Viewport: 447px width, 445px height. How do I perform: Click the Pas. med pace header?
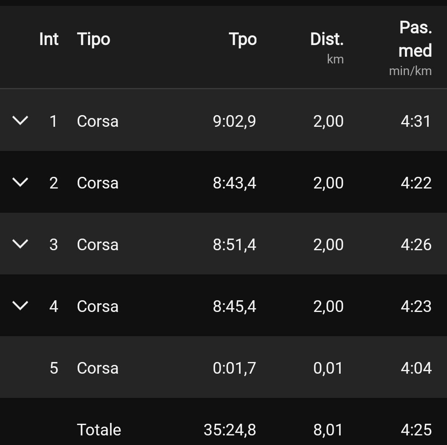(415, 40)
